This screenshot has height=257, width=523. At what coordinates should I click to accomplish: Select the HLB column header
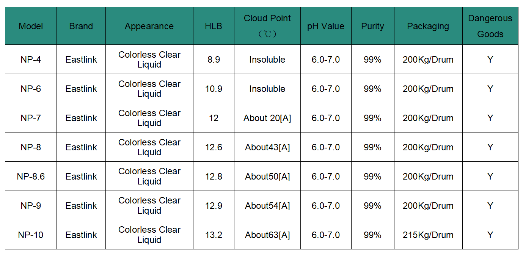click(214, 26)
